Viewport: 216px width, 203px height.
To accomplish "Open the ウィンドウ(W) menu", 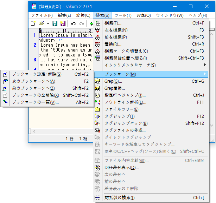I will 170,15.
